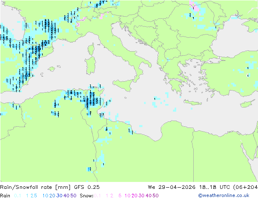Click rain legend value 30
258x199 pixels.
pyautogui.click(x=59, y=196)
